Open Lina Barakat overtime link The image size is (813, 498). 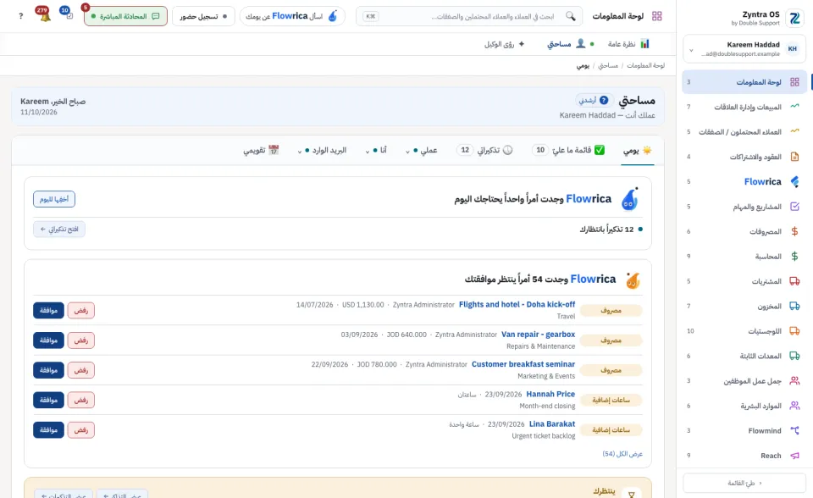click(552, 423)
